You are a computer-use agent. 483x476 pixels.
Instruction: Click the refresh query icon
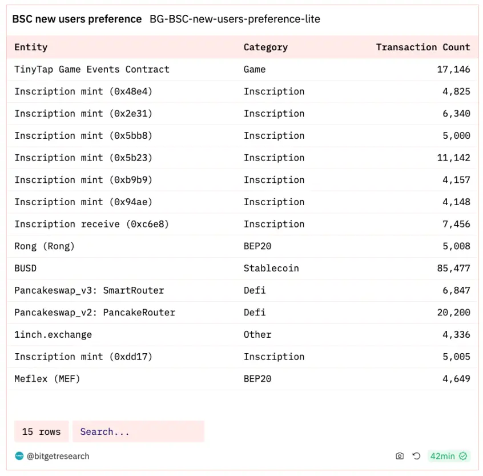[416, 456]
